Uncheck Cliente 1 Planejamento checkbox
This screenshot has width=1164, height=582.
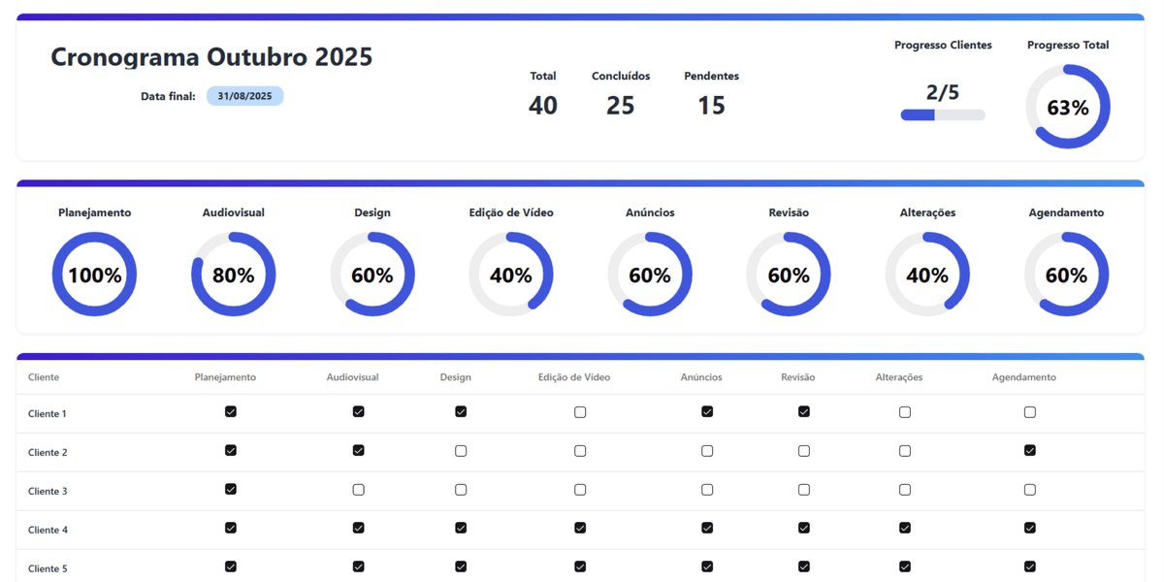coord(230,412)
